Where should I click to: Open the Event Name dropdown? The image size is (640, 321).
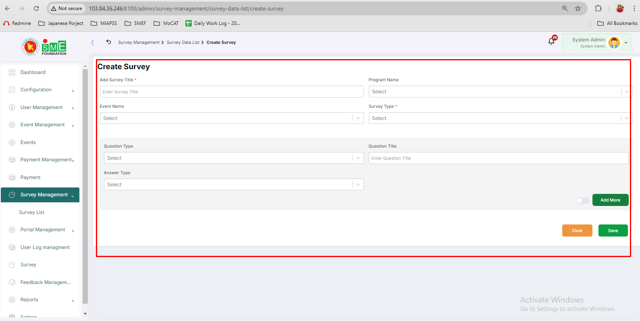tap(232, 118)
